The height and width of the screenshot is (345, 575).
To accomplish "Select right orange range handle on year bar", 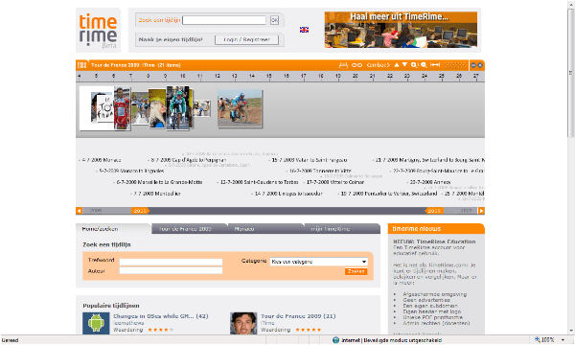I will coord(434,211).
